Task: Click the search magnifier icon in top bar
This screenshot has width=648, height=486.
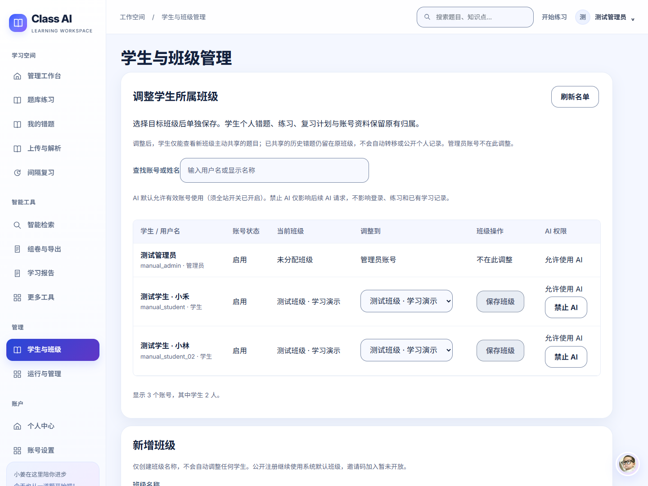Action: point(427,17)
